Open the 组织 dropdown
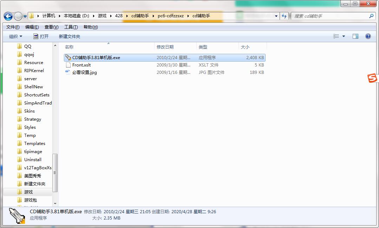This screenshot has height=228, width=379. pyautogui.click(x=15, y=37)
